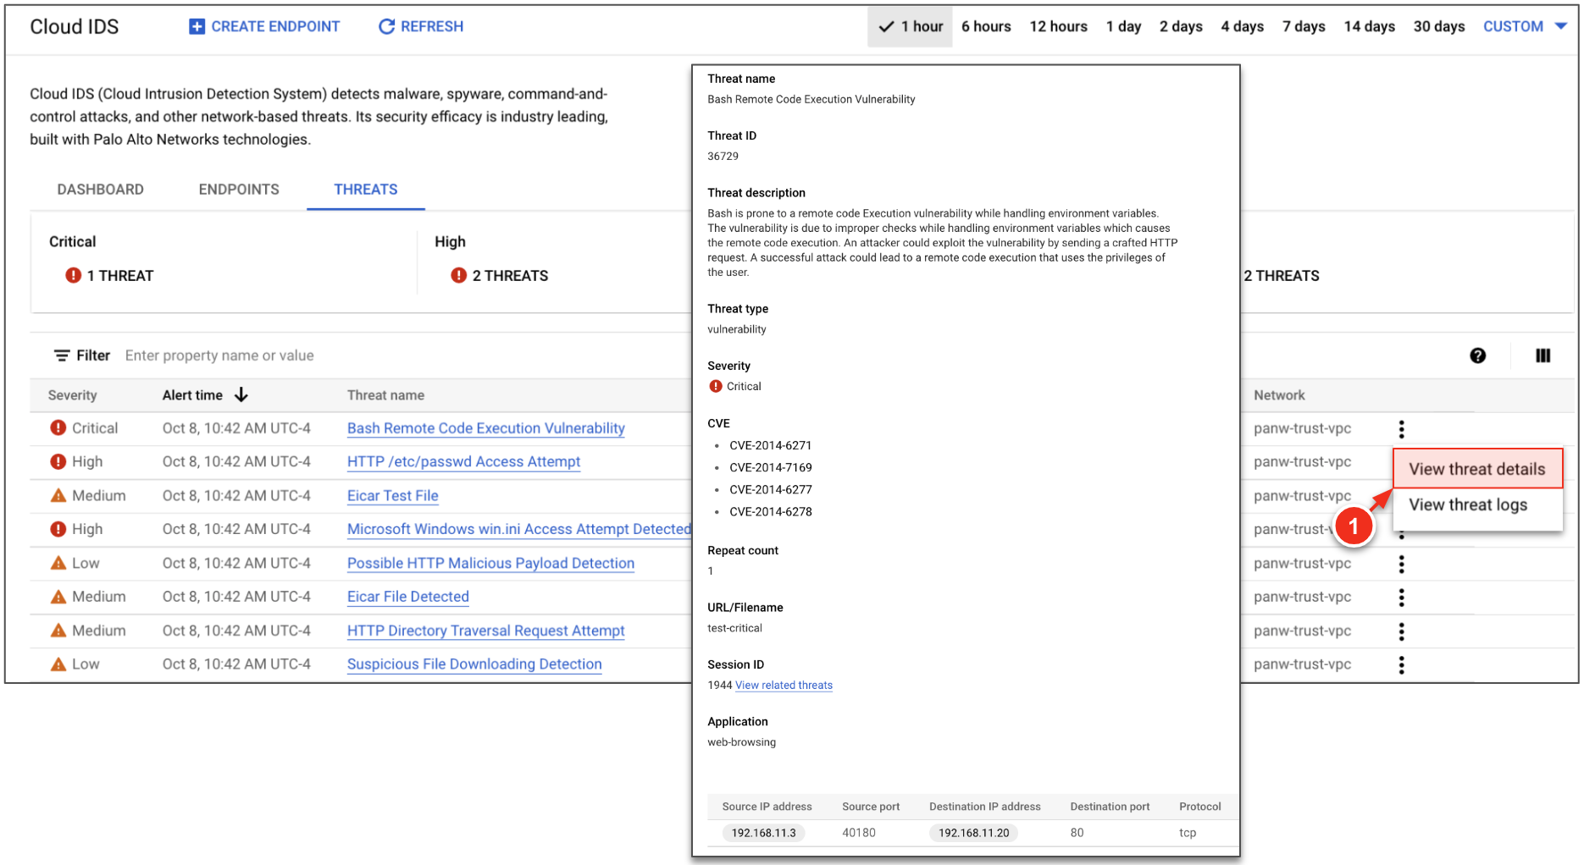
Task: Choose View threat logs from menu
Action: 1468,505
